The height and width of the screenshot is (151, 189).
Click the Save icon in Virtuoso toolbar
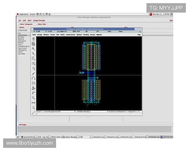pyautogui.click(x=33, y=39)
